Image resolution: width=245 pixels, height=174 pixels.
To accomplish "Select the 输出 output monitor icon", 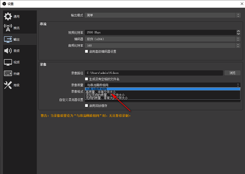I will click(8, 39).
